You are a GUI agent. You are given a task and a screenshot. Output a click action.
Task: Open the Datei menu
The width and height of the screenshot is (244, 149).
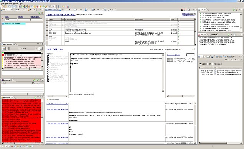coord(2,3)
